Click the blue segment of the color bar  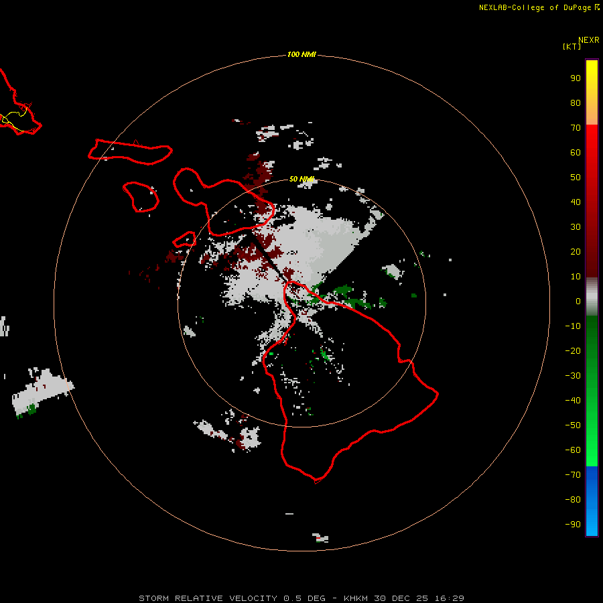click(592, 501)
